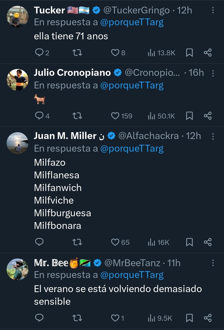View analytics for 50.1K views tweet

click(x=162, y=116)
